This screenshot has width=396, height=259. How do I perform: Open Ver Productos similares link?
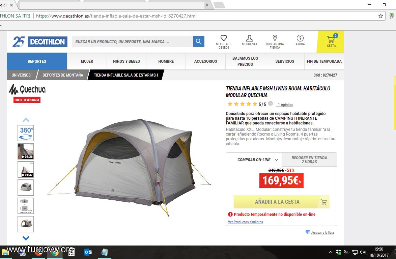(246, 222)
